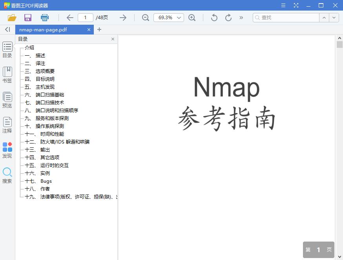Open a new tab with plus button
Viewport: 343px width, 260px height.
click(99, 29)
